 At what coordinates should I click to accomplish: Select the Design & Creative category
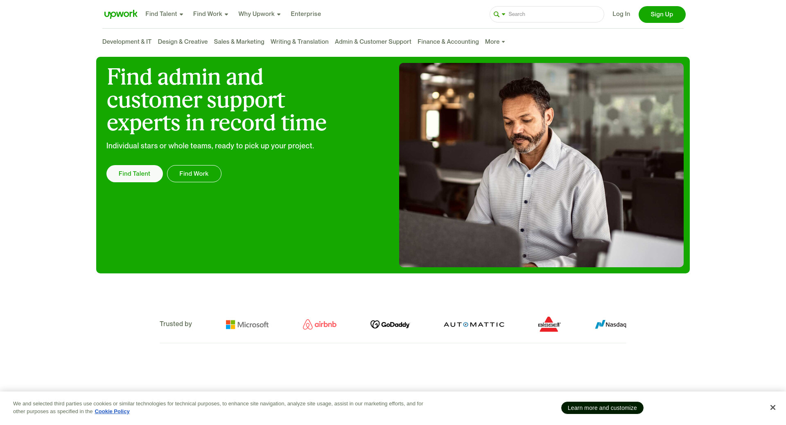(x=183, y=42)
